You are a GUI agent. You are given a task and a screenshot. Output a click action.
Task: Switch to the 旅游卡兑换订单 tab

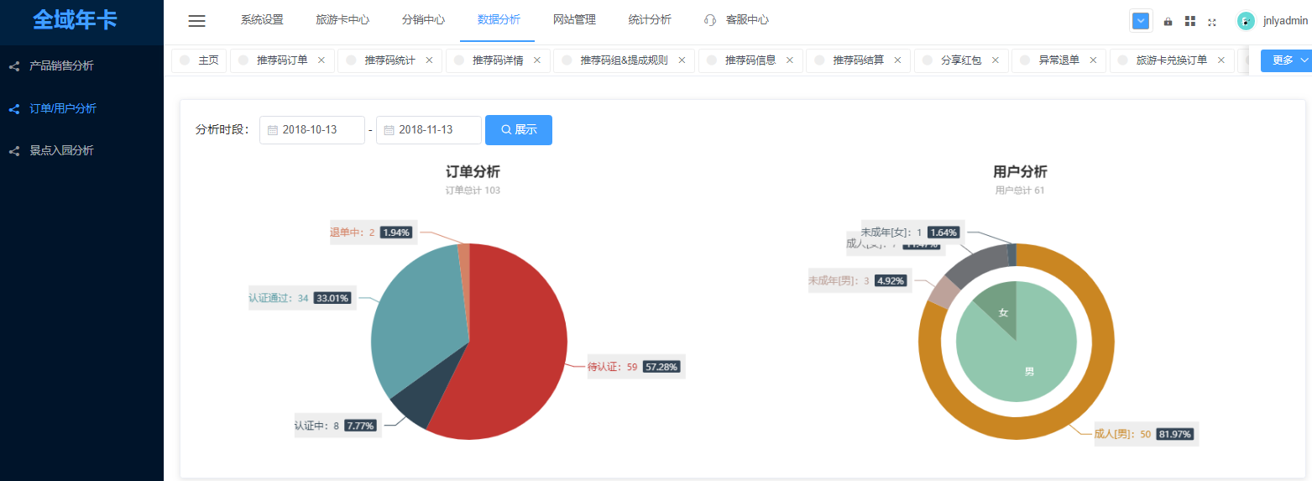coord(1172,60)
